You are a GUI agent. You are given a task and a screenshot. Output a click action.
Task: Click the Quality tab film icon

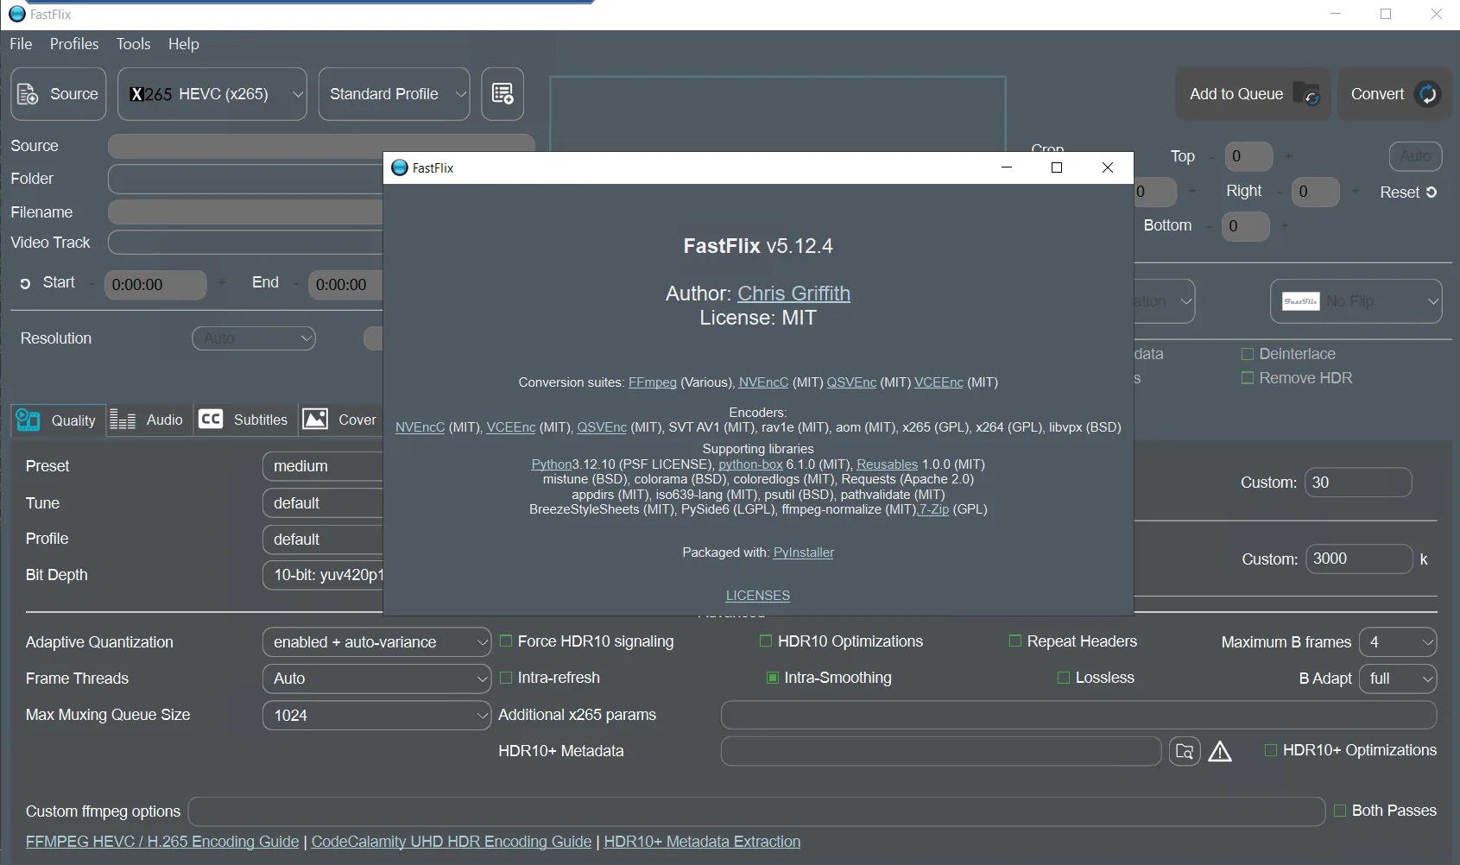28,420
